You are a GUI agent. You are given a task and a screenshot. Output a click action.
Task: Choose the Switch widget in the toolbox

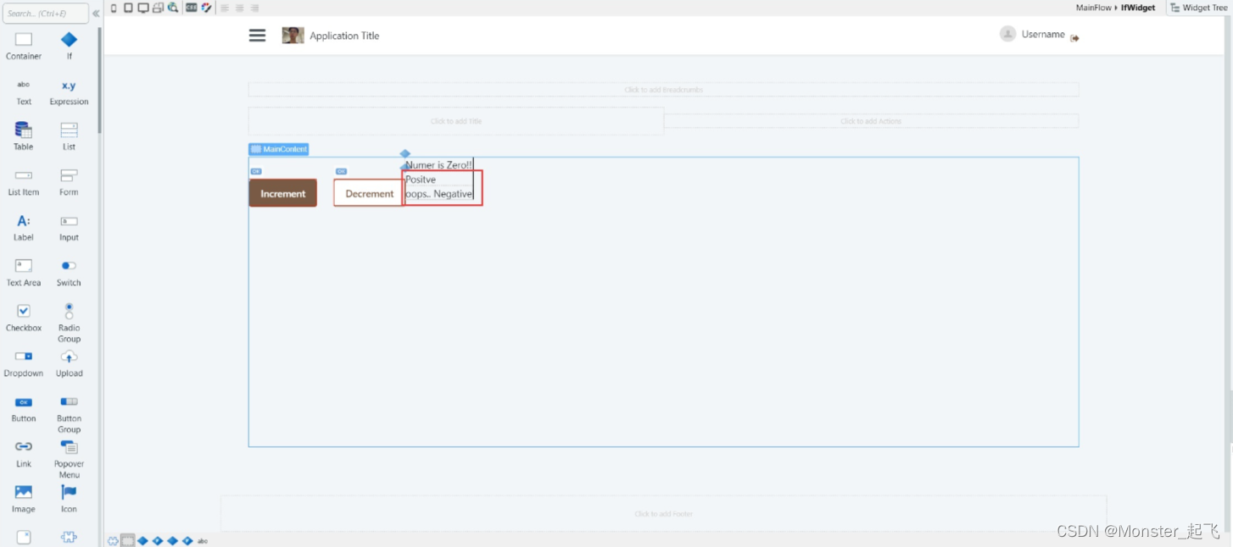click(69, 273)
